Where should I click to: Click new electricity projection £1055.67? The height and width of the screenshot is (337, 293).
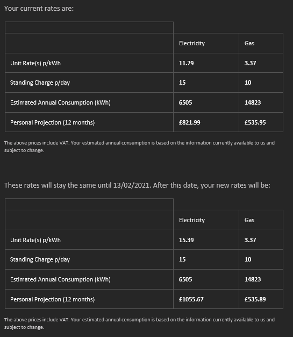pyautogui.click(x=191, y=299)
